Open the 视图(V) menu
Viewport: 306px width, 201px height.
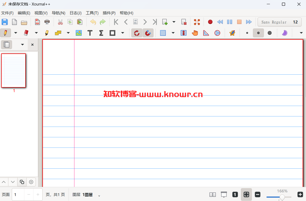click(41, 13)
